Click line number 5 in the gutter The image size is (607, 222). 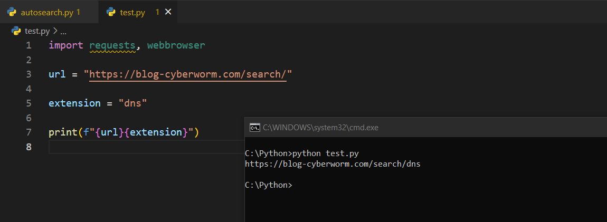click(x=29, y=103)
